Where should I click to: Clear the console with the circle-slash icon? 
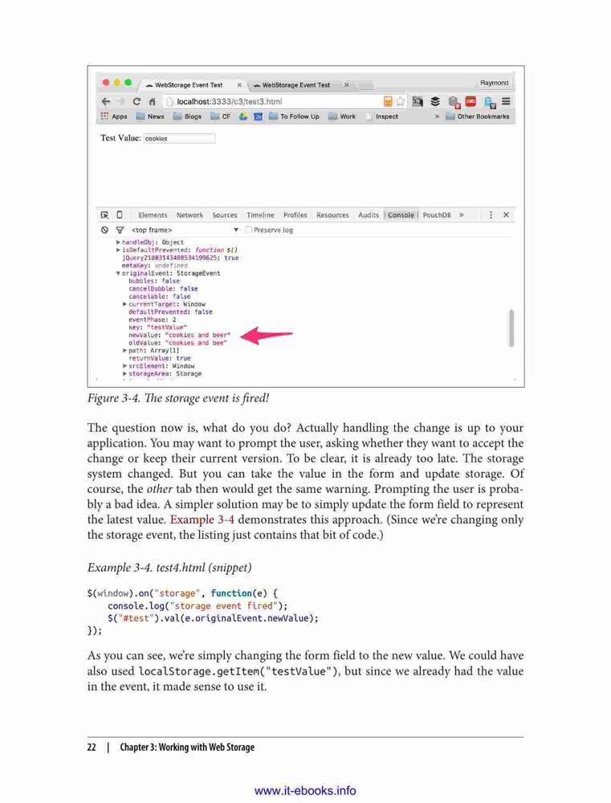[104, 230]
